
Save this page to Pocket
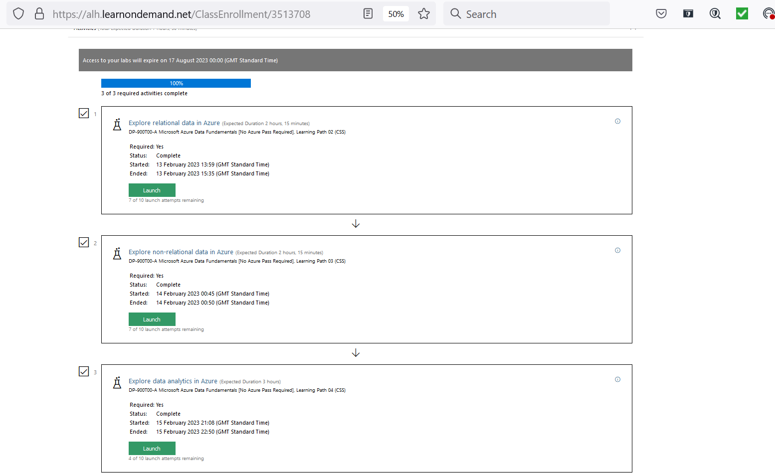click(661, 13)
